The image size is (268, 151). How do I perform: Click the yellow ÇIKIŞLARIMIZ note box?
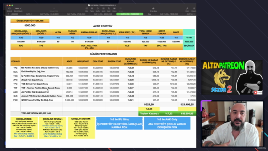[24, 128]
